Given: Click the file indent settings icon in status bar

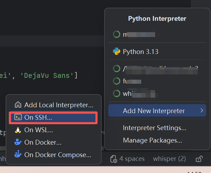Looking at the screenshot, I should [x=114, y=159].
